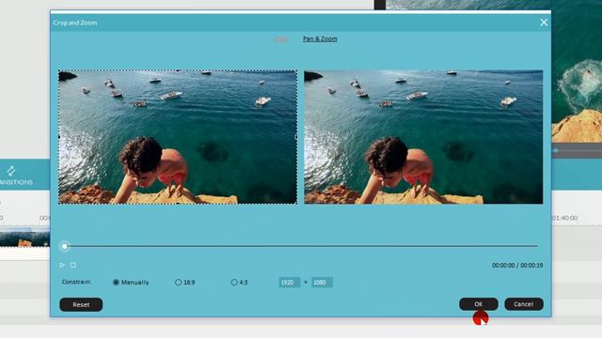Click the left-middle crop handle
Screen dimensions: 602x338
(x=59, y=137)
